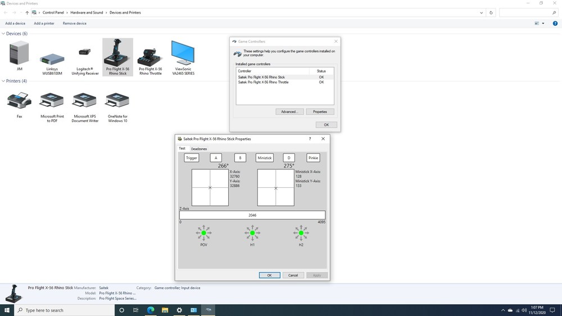Click the help question mark in Properties dialog
The width and height of the screenshot is (562, 316).
tap(310, 139)
